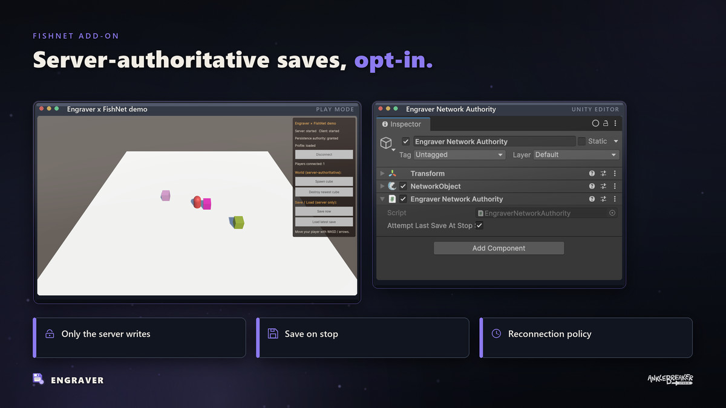Click the Destroy newest cube button
726x408 pixels.
click(x=324, y=192)
